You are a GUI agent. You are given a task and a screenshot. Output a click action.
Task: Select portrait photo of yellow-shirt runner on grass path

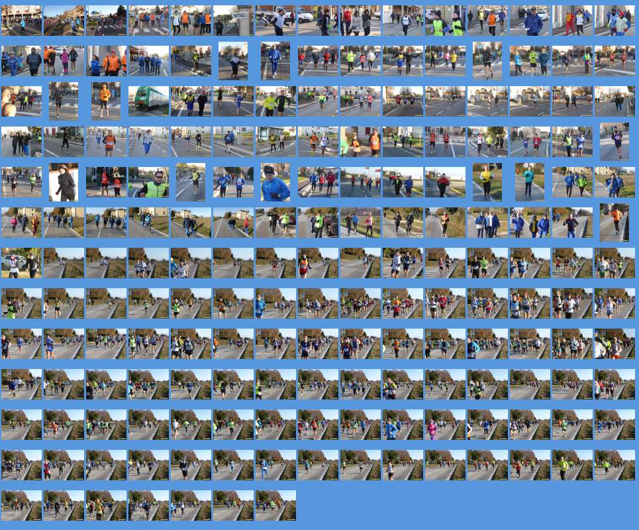pyautogui.click(x=487, y=182)
